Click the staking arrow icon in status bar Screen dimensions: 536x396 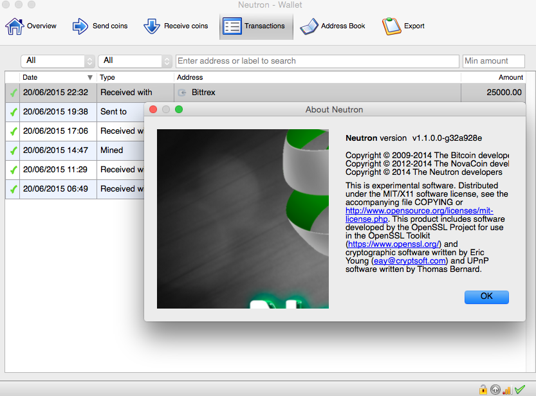[495, 389]
